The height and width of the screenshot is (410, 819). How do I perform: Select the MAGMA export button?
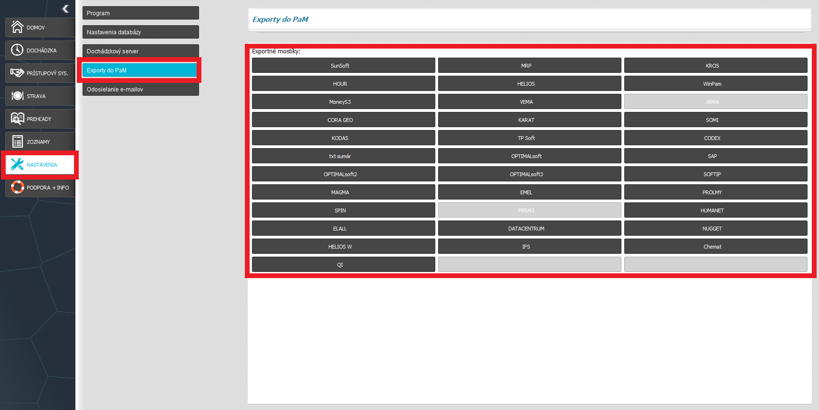point(344,192)
